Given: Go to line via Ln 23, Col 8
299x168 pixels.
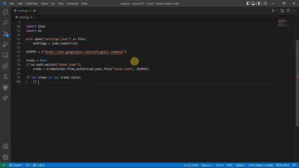Looking at the screenshot, I should pyautogui.click(x=191, y=165).
